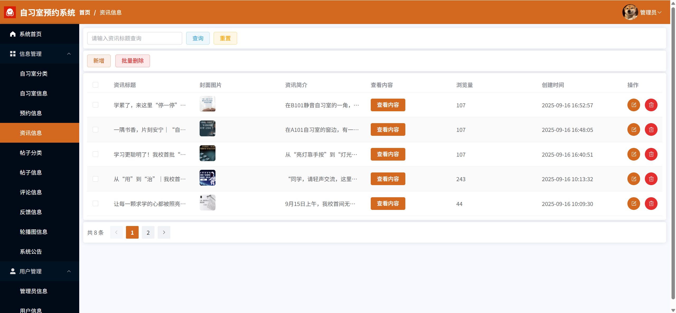Delete the news row with 44 views
The width and height of the screenshot is (676, 313).
pos(651,204)
